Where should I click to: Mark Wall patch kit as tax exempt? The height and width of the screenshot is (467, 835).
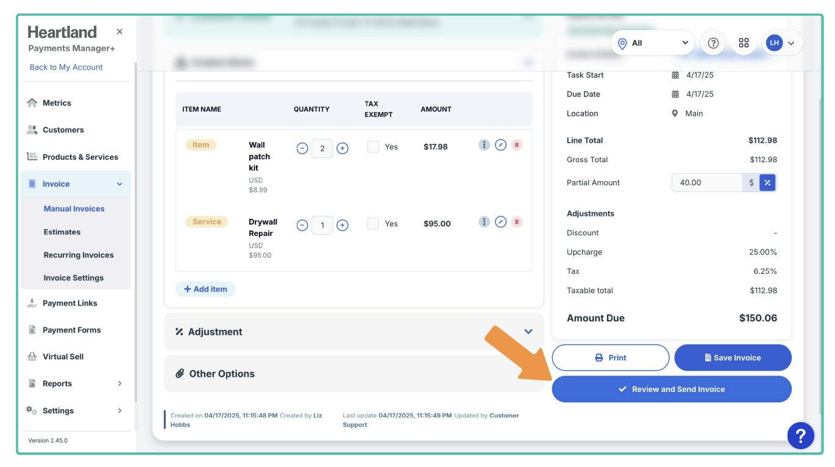point(373,147)
